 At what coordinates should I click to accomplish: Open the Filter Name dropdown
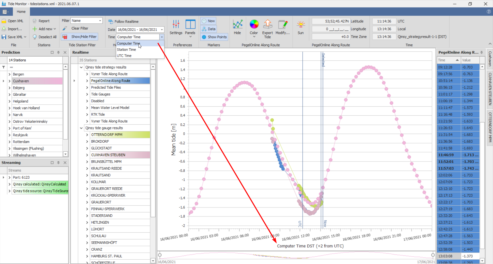100,21
